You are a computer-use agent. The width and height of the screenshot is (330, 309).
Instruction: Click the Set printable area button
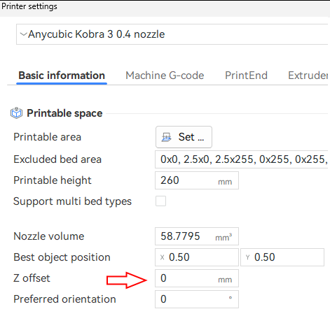click(x=184, y=137)
